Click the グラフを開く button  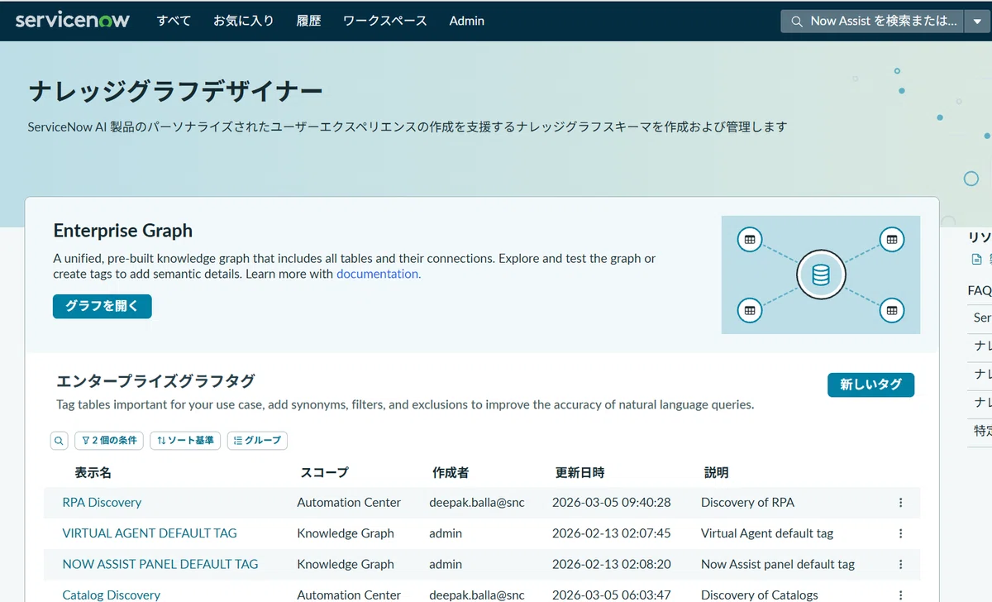click(103, 306)
